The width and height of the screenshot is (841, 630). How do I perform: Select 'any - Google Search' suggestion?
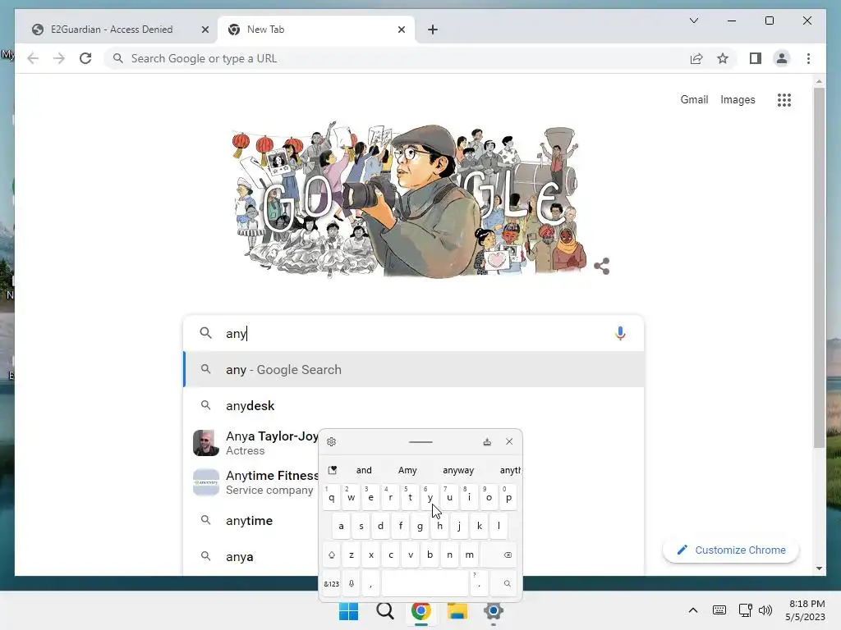tap(414, 370)
